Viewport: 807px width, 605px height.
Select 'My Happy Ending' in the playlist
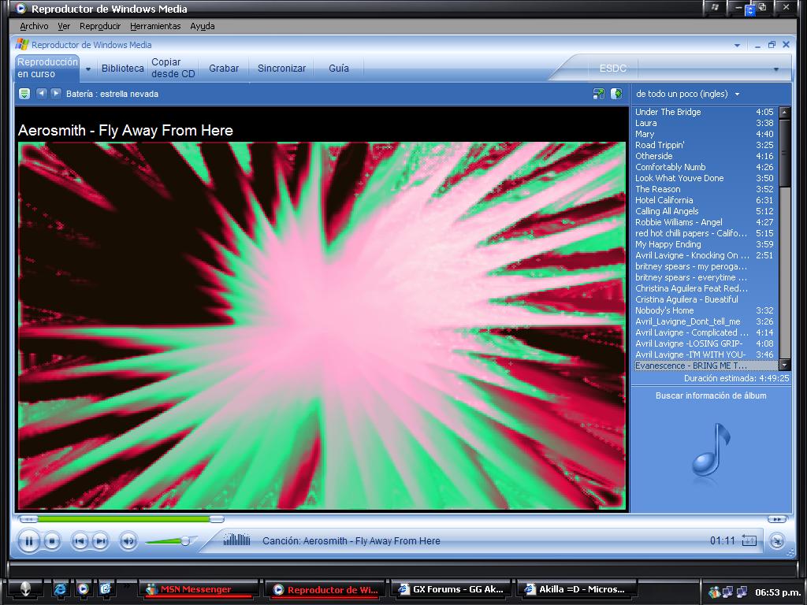[x=704, y=244]
